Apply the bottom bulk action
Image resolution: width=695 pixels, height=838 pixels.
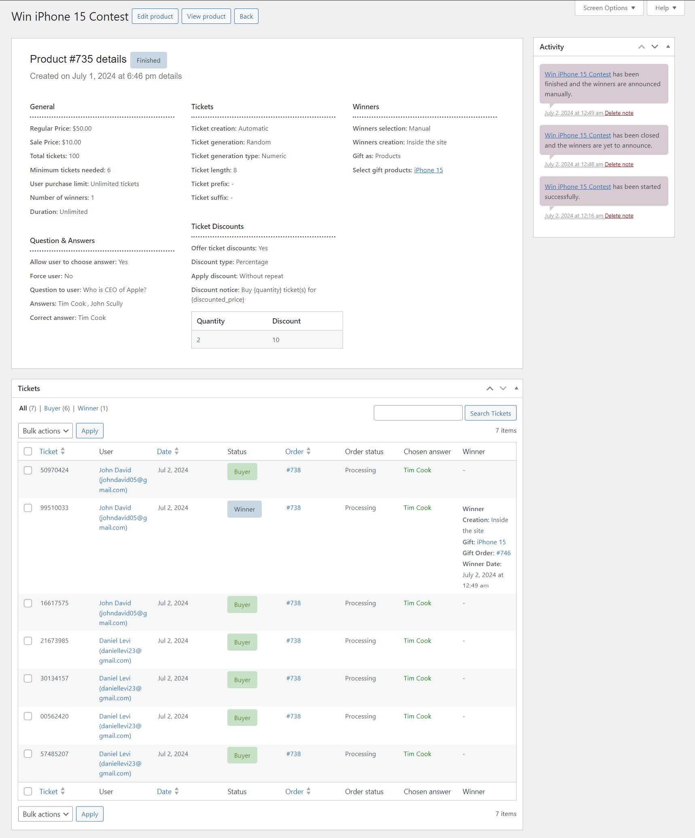tap(90, 814)
